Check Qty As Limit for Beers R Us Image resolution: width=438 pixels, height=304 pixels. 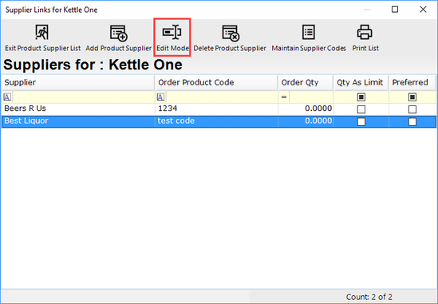pos(361,109)
